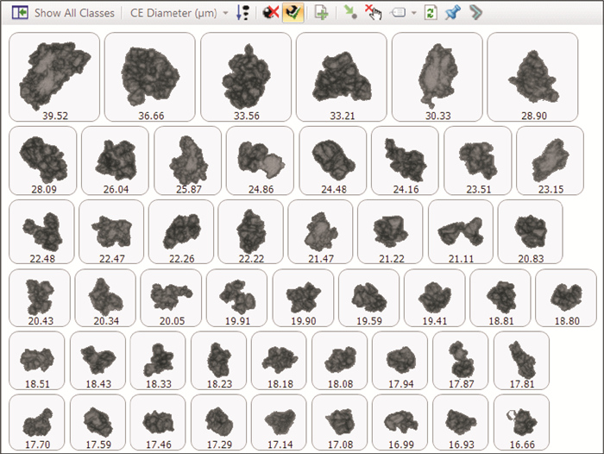604x454 pixels.
Task: Click the hand cursor deselect icon
Action: coord(373,13)
